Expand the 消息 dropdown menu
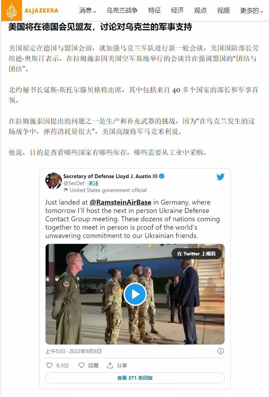This screenshot has height=397, width=269. pyautogui.click(x=88, y=10)
